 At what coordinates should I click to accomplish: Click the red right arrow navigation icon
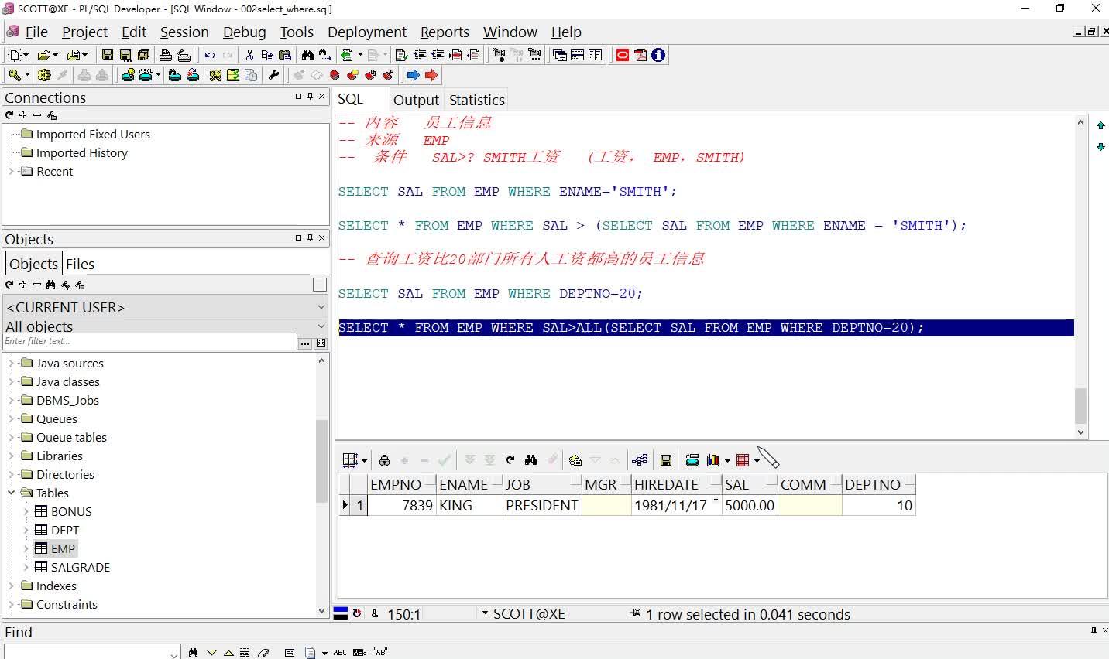pyautogui.click(x=431, y=75)
